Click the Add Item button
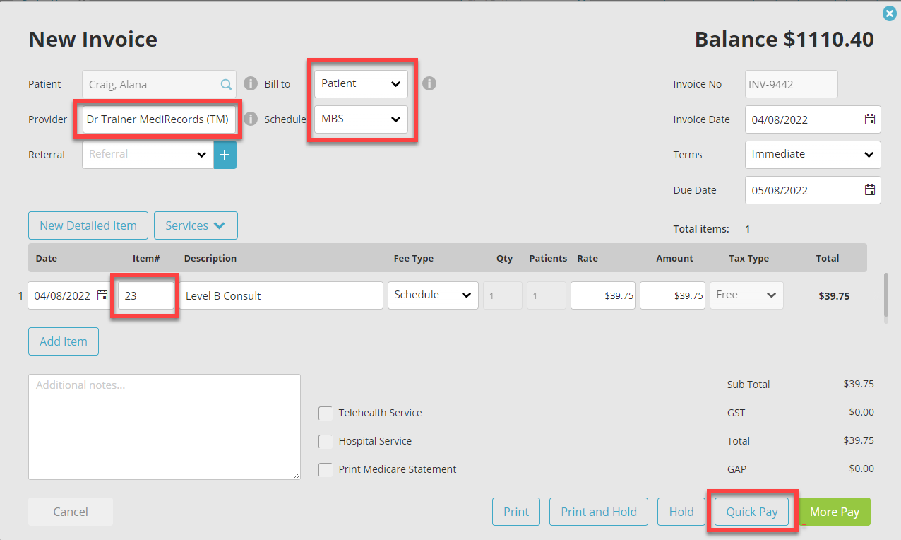Viewport: 901px width, 540px height. tap(64, 341)
